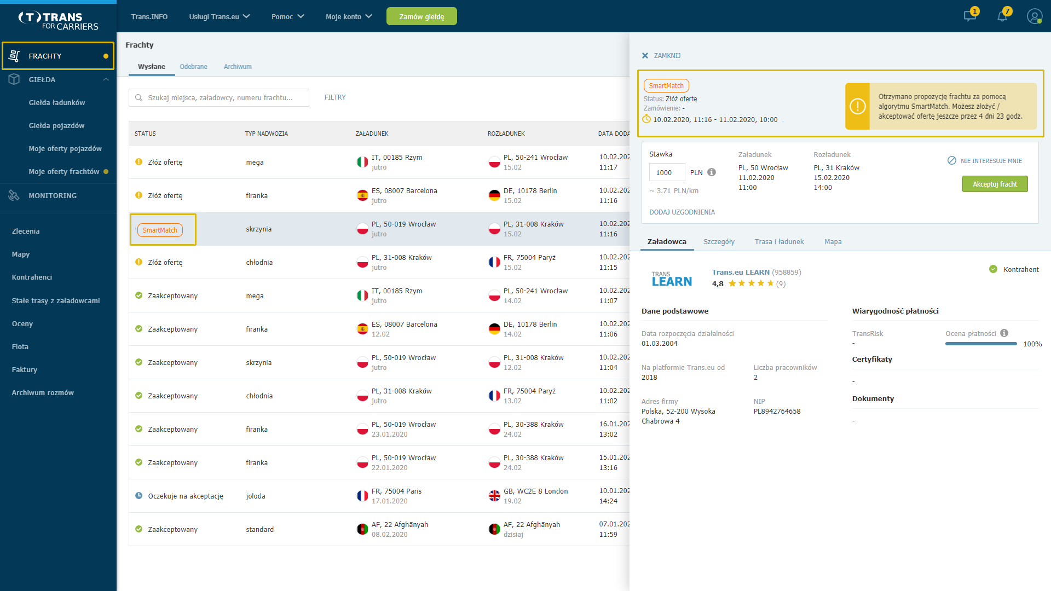
Task: Click the SmartMatch badge in the table row
Action: click(160, 230)
